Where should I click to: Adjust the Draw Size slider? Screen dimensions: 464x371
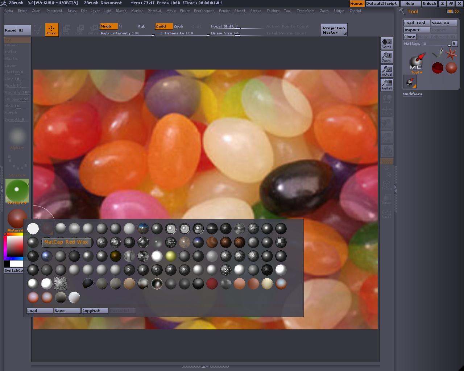(x=237, y=33)
